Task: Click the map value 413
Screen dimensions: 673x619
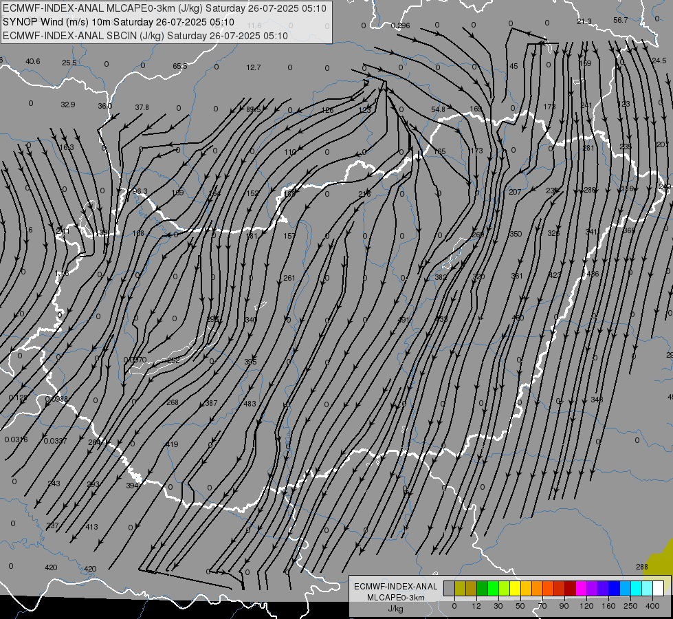Action: click(91, 527)
